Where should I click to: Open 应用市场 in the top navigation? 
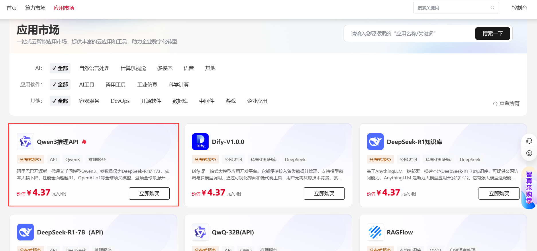[64, 8]
